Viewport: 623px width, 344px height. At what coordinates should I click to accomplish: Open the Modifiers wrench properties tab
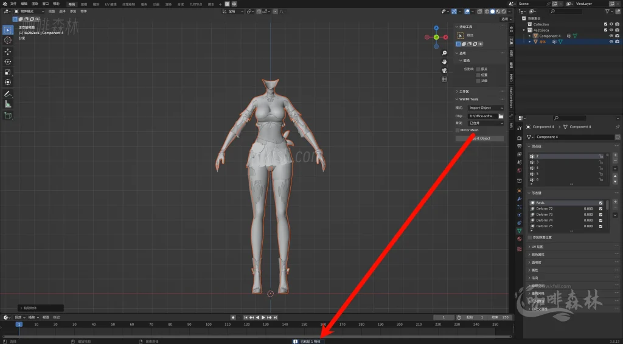coord(520,198)
